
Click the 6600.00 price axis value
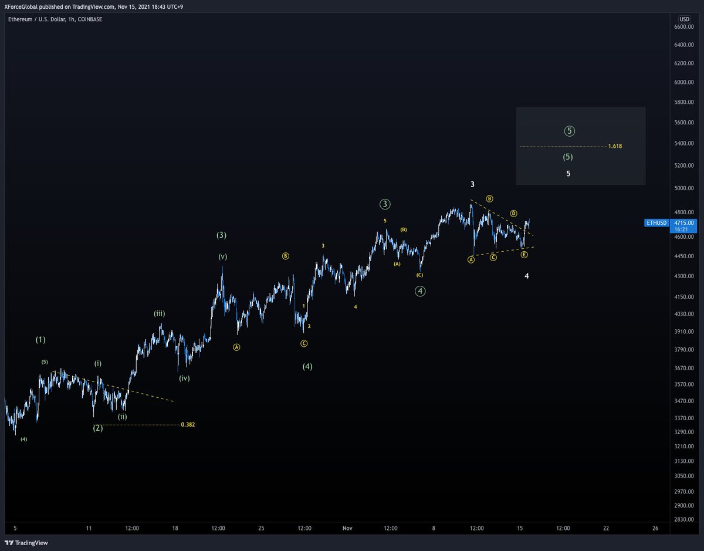click(684, 27)
